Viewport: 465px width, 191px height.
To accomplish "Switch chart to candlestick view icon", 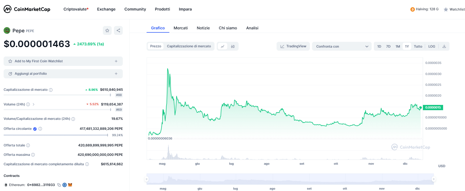I will point(233,47).
